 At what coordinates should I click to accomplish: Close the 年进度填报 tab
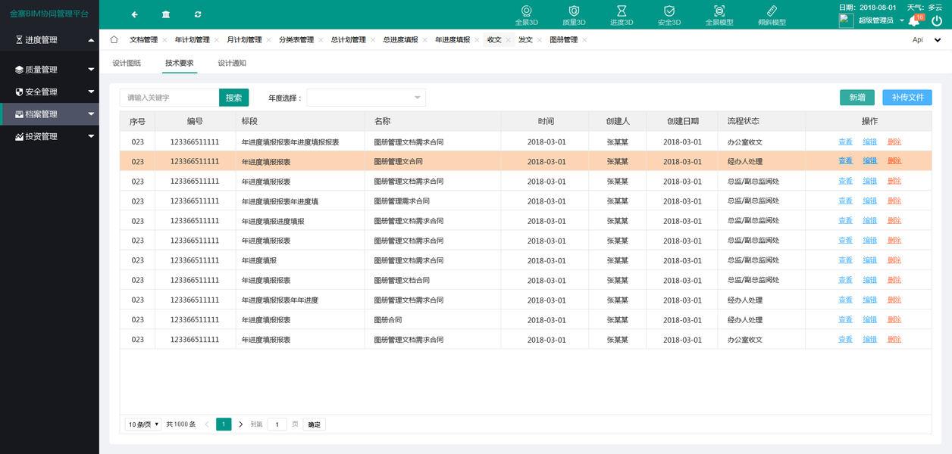[477, 40]
